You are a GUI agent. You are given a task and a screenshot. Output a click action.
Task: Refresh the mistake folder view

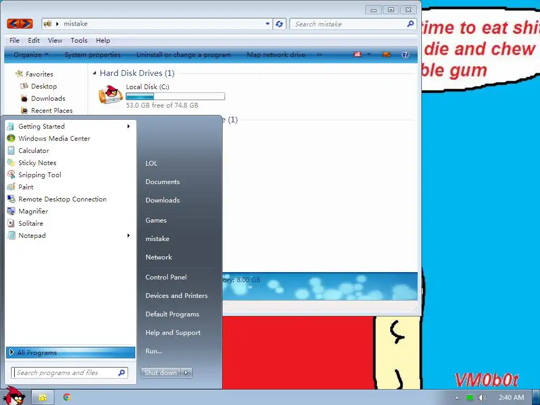(279, 24)
